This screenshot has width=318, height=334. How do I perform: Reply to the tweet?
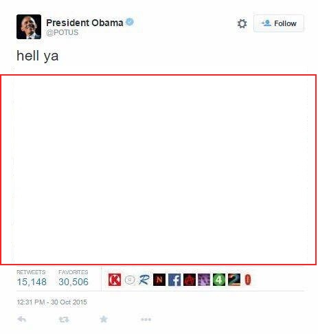22,319
